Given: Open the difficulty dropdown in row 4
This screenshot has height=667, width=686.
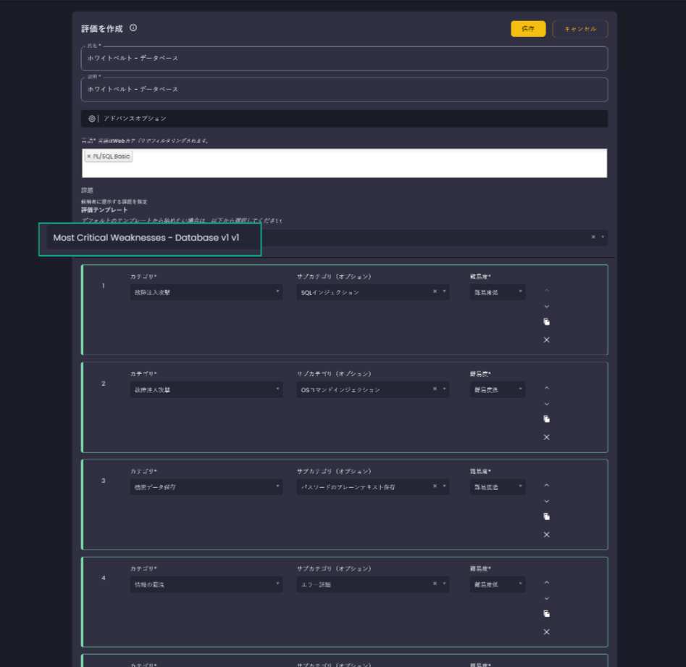Looking at the screenshot, I should [x=498, y=584].
